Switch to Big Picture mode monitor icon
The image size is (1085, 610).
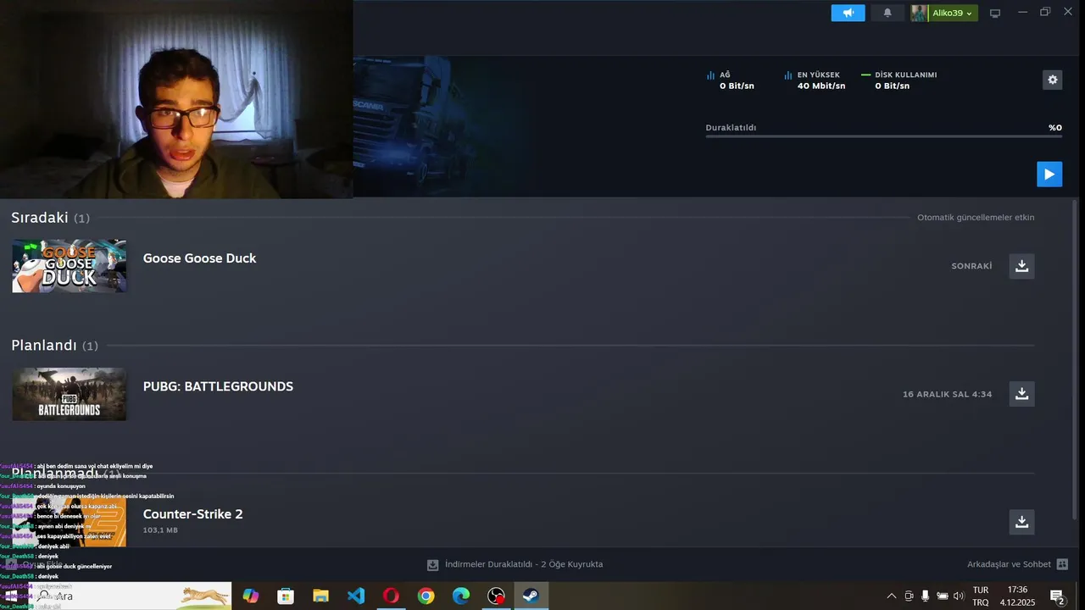click(995, 13)
